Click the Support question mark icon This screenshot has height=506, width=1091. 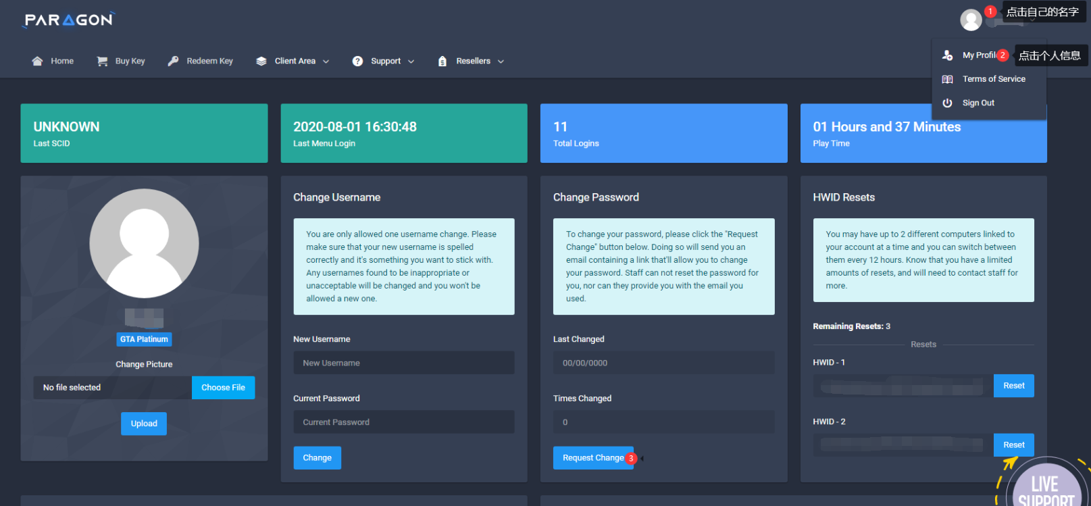357,61
